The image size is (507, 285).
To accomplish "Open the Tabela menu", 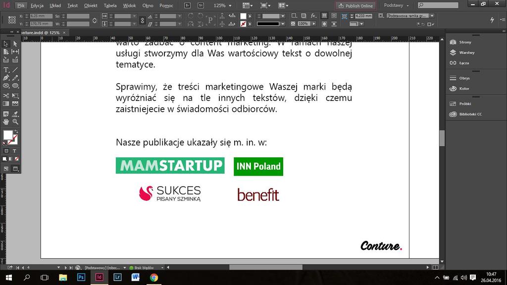I will (110, 5).
